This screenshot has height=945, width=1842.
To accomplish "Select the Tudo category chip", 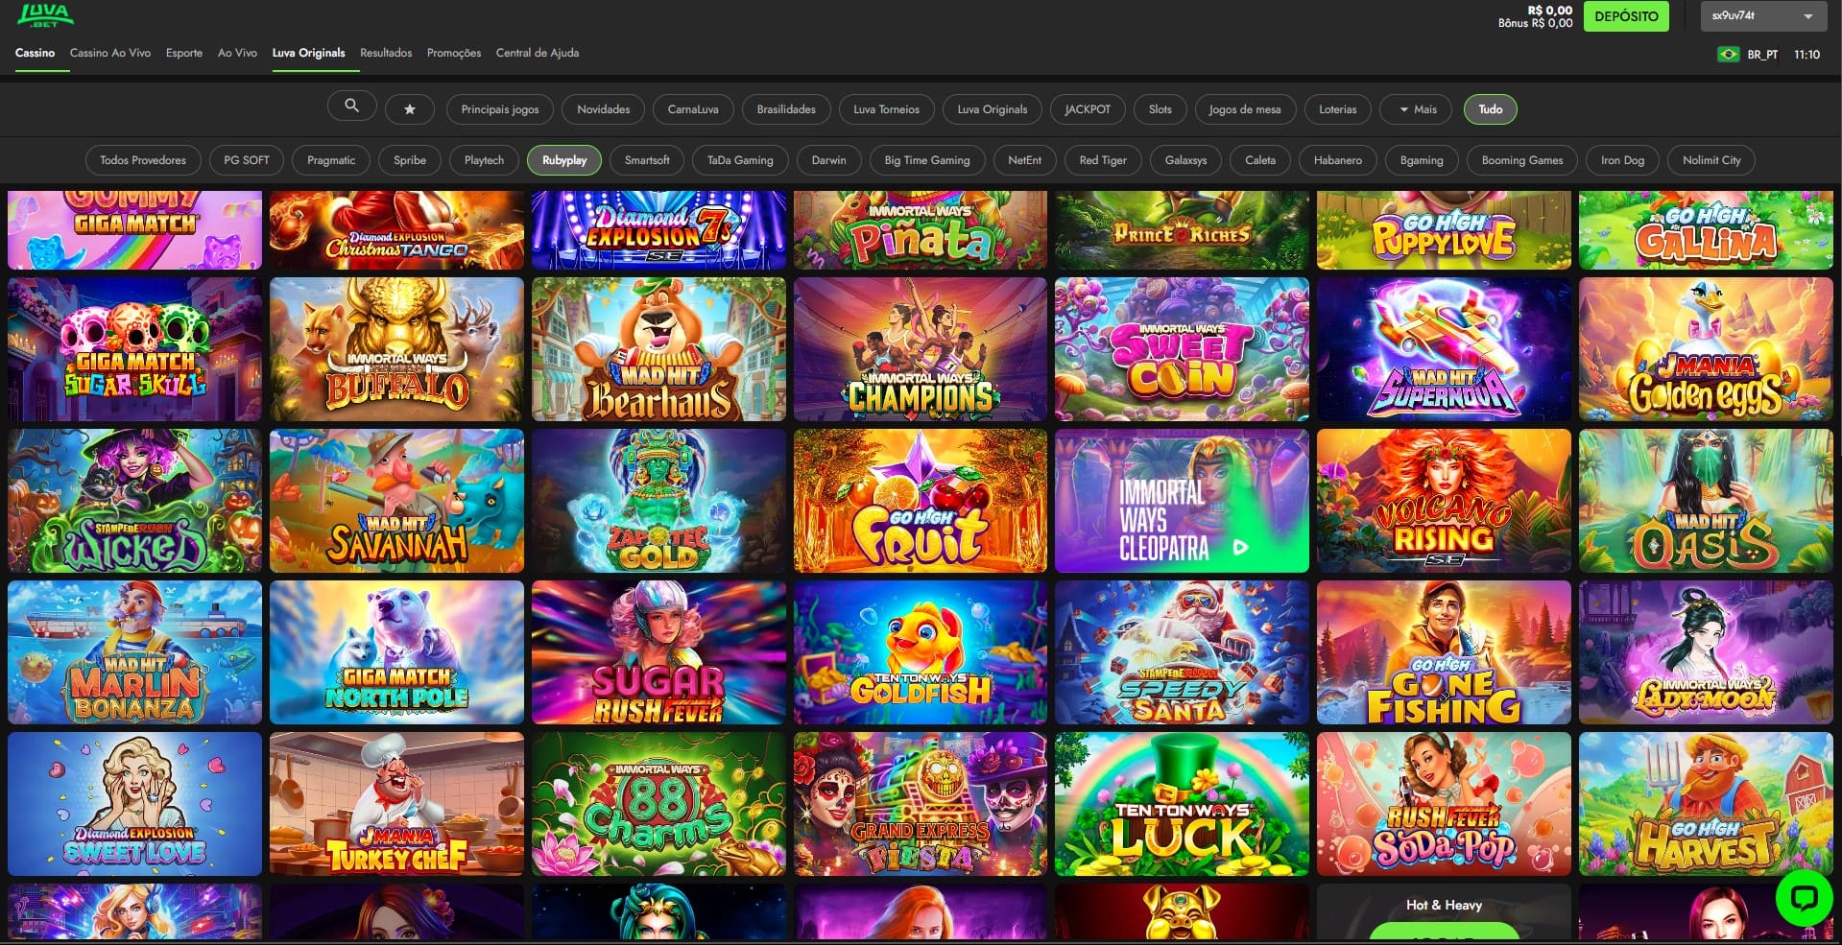I will [x=1491, y=109].
